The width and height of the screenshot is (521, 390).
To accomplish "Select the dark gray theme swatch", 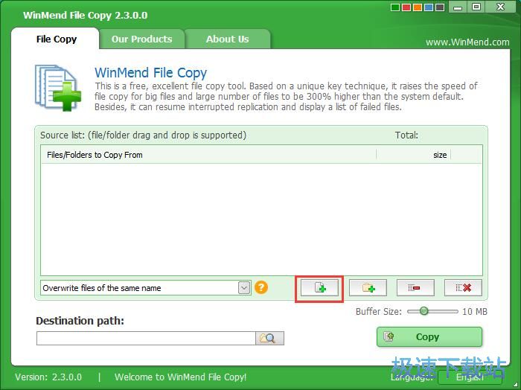I will (441, 7).
